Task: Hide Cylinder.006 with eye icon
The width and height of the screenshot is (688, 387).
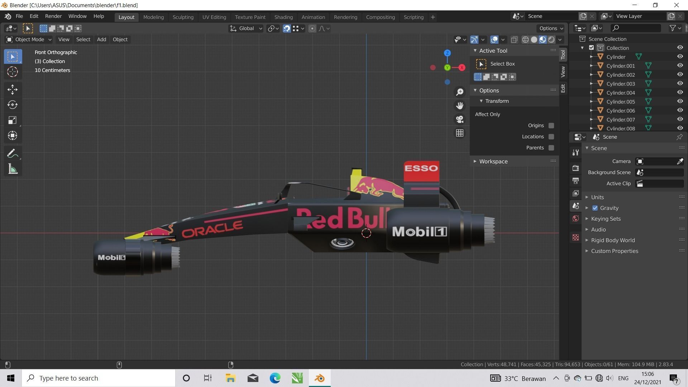Action: click(680, 110)
